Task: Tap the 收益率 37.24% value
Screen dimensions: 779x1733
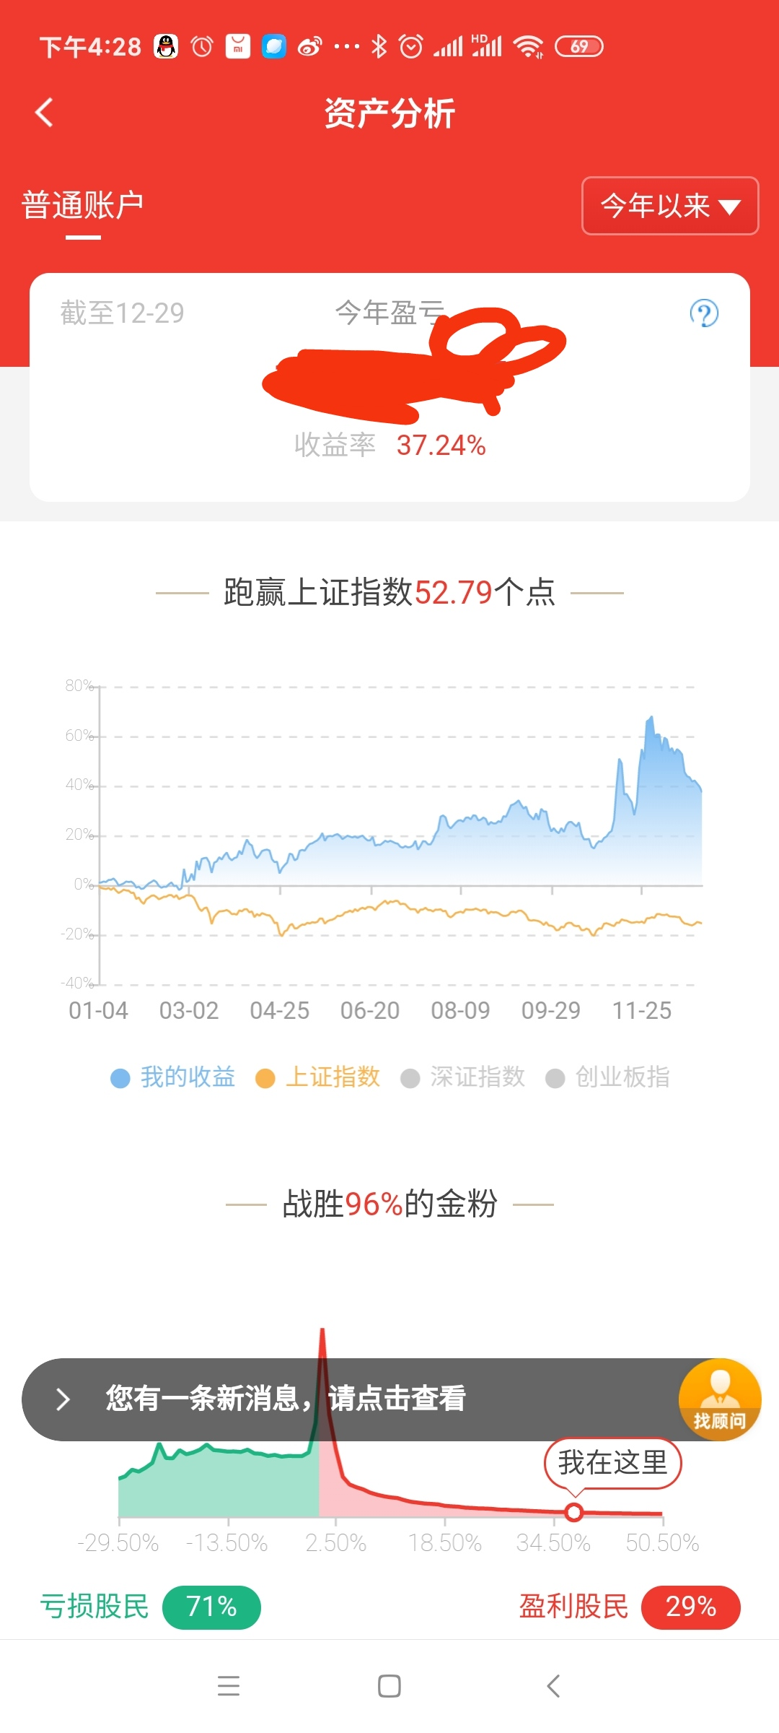Action: [x=441, y=446]
